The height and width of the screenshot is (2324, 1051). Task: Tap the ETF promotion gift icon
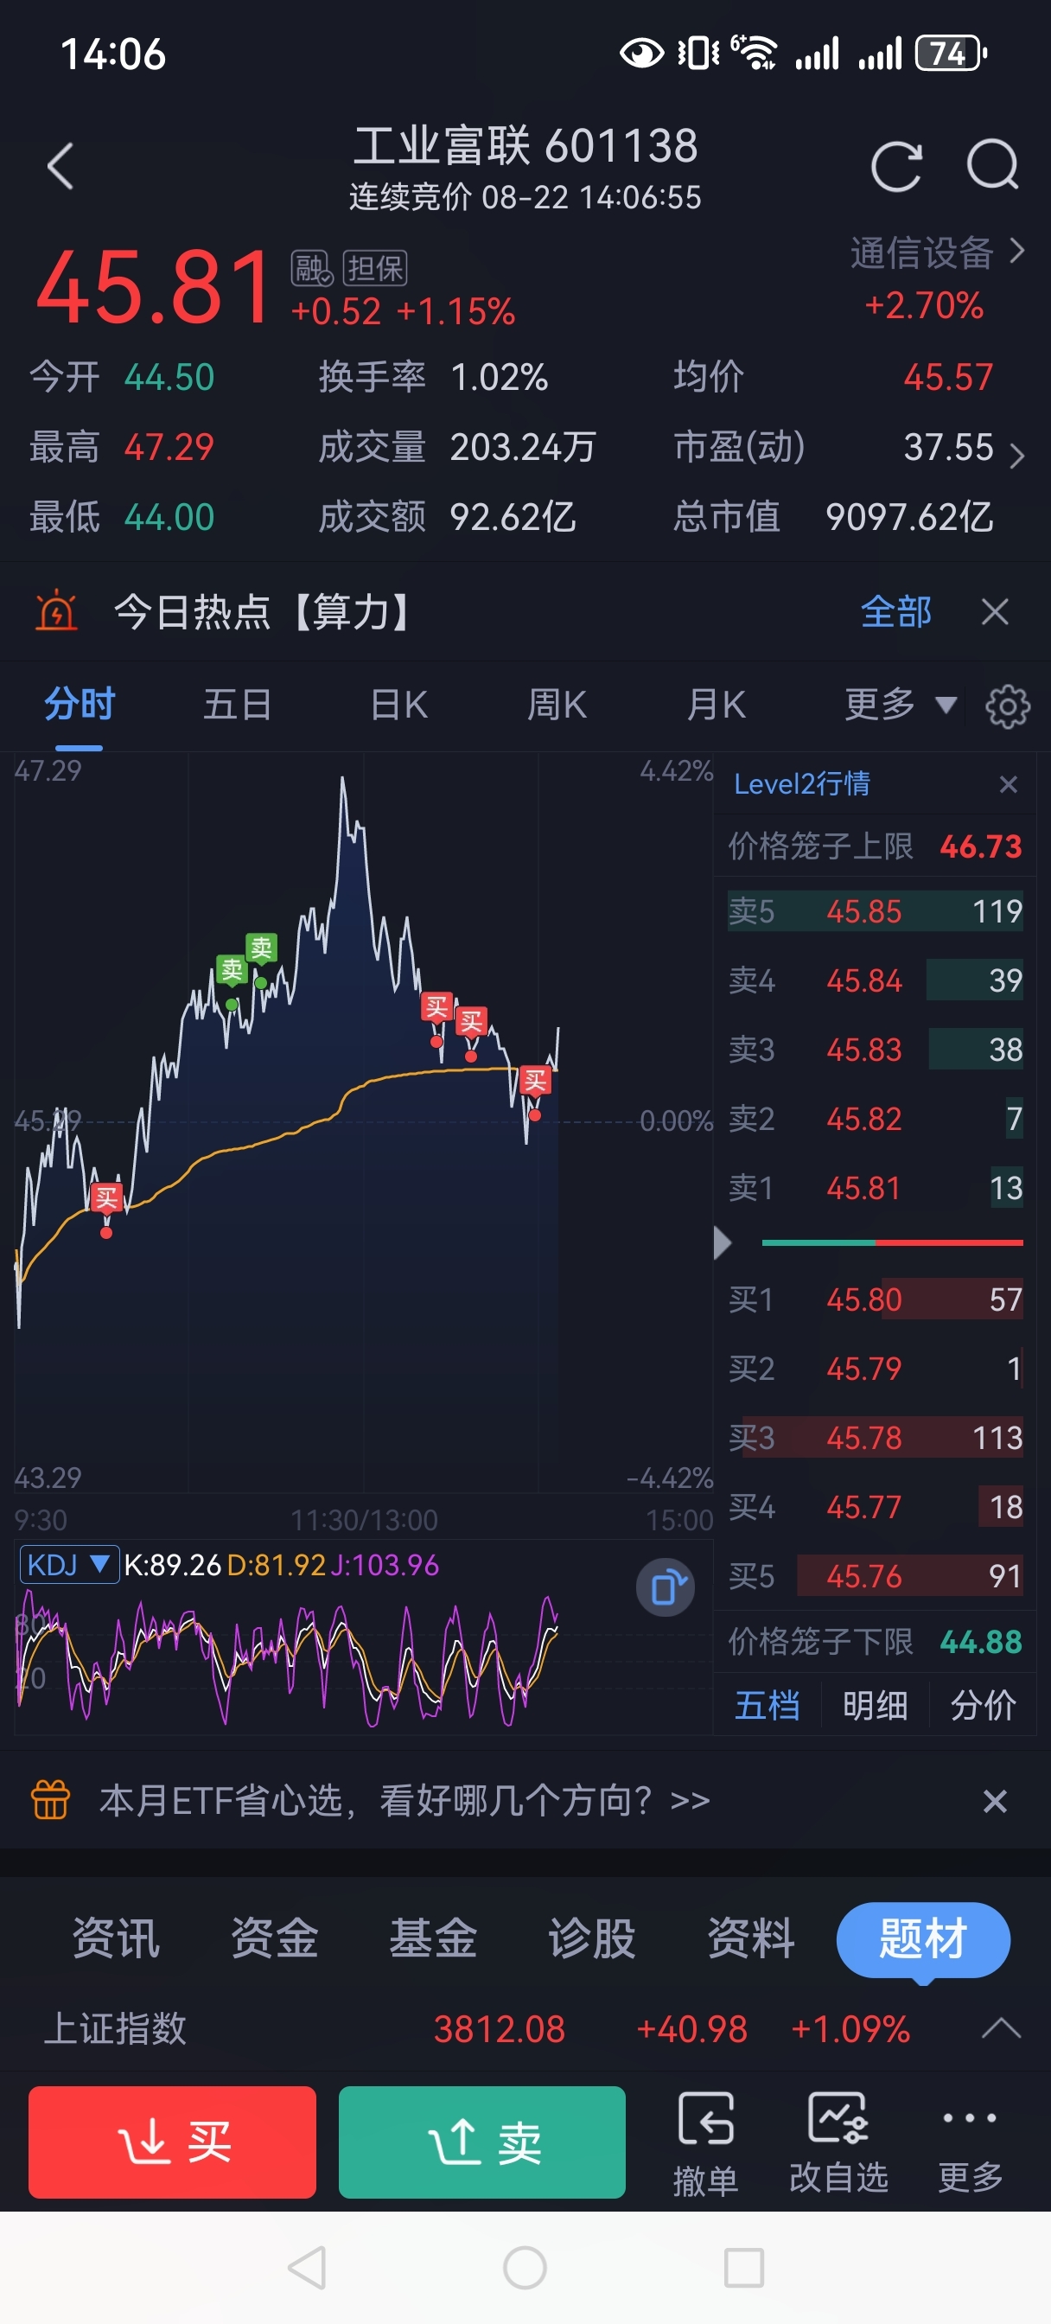[x=50, y=1800]
